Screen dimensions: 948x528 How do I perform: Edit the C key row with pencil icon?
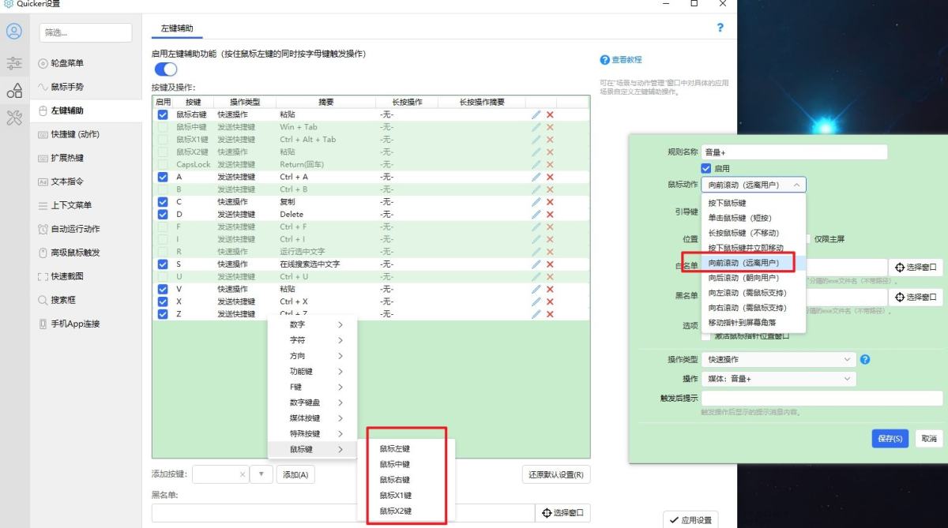coord(536,202)
